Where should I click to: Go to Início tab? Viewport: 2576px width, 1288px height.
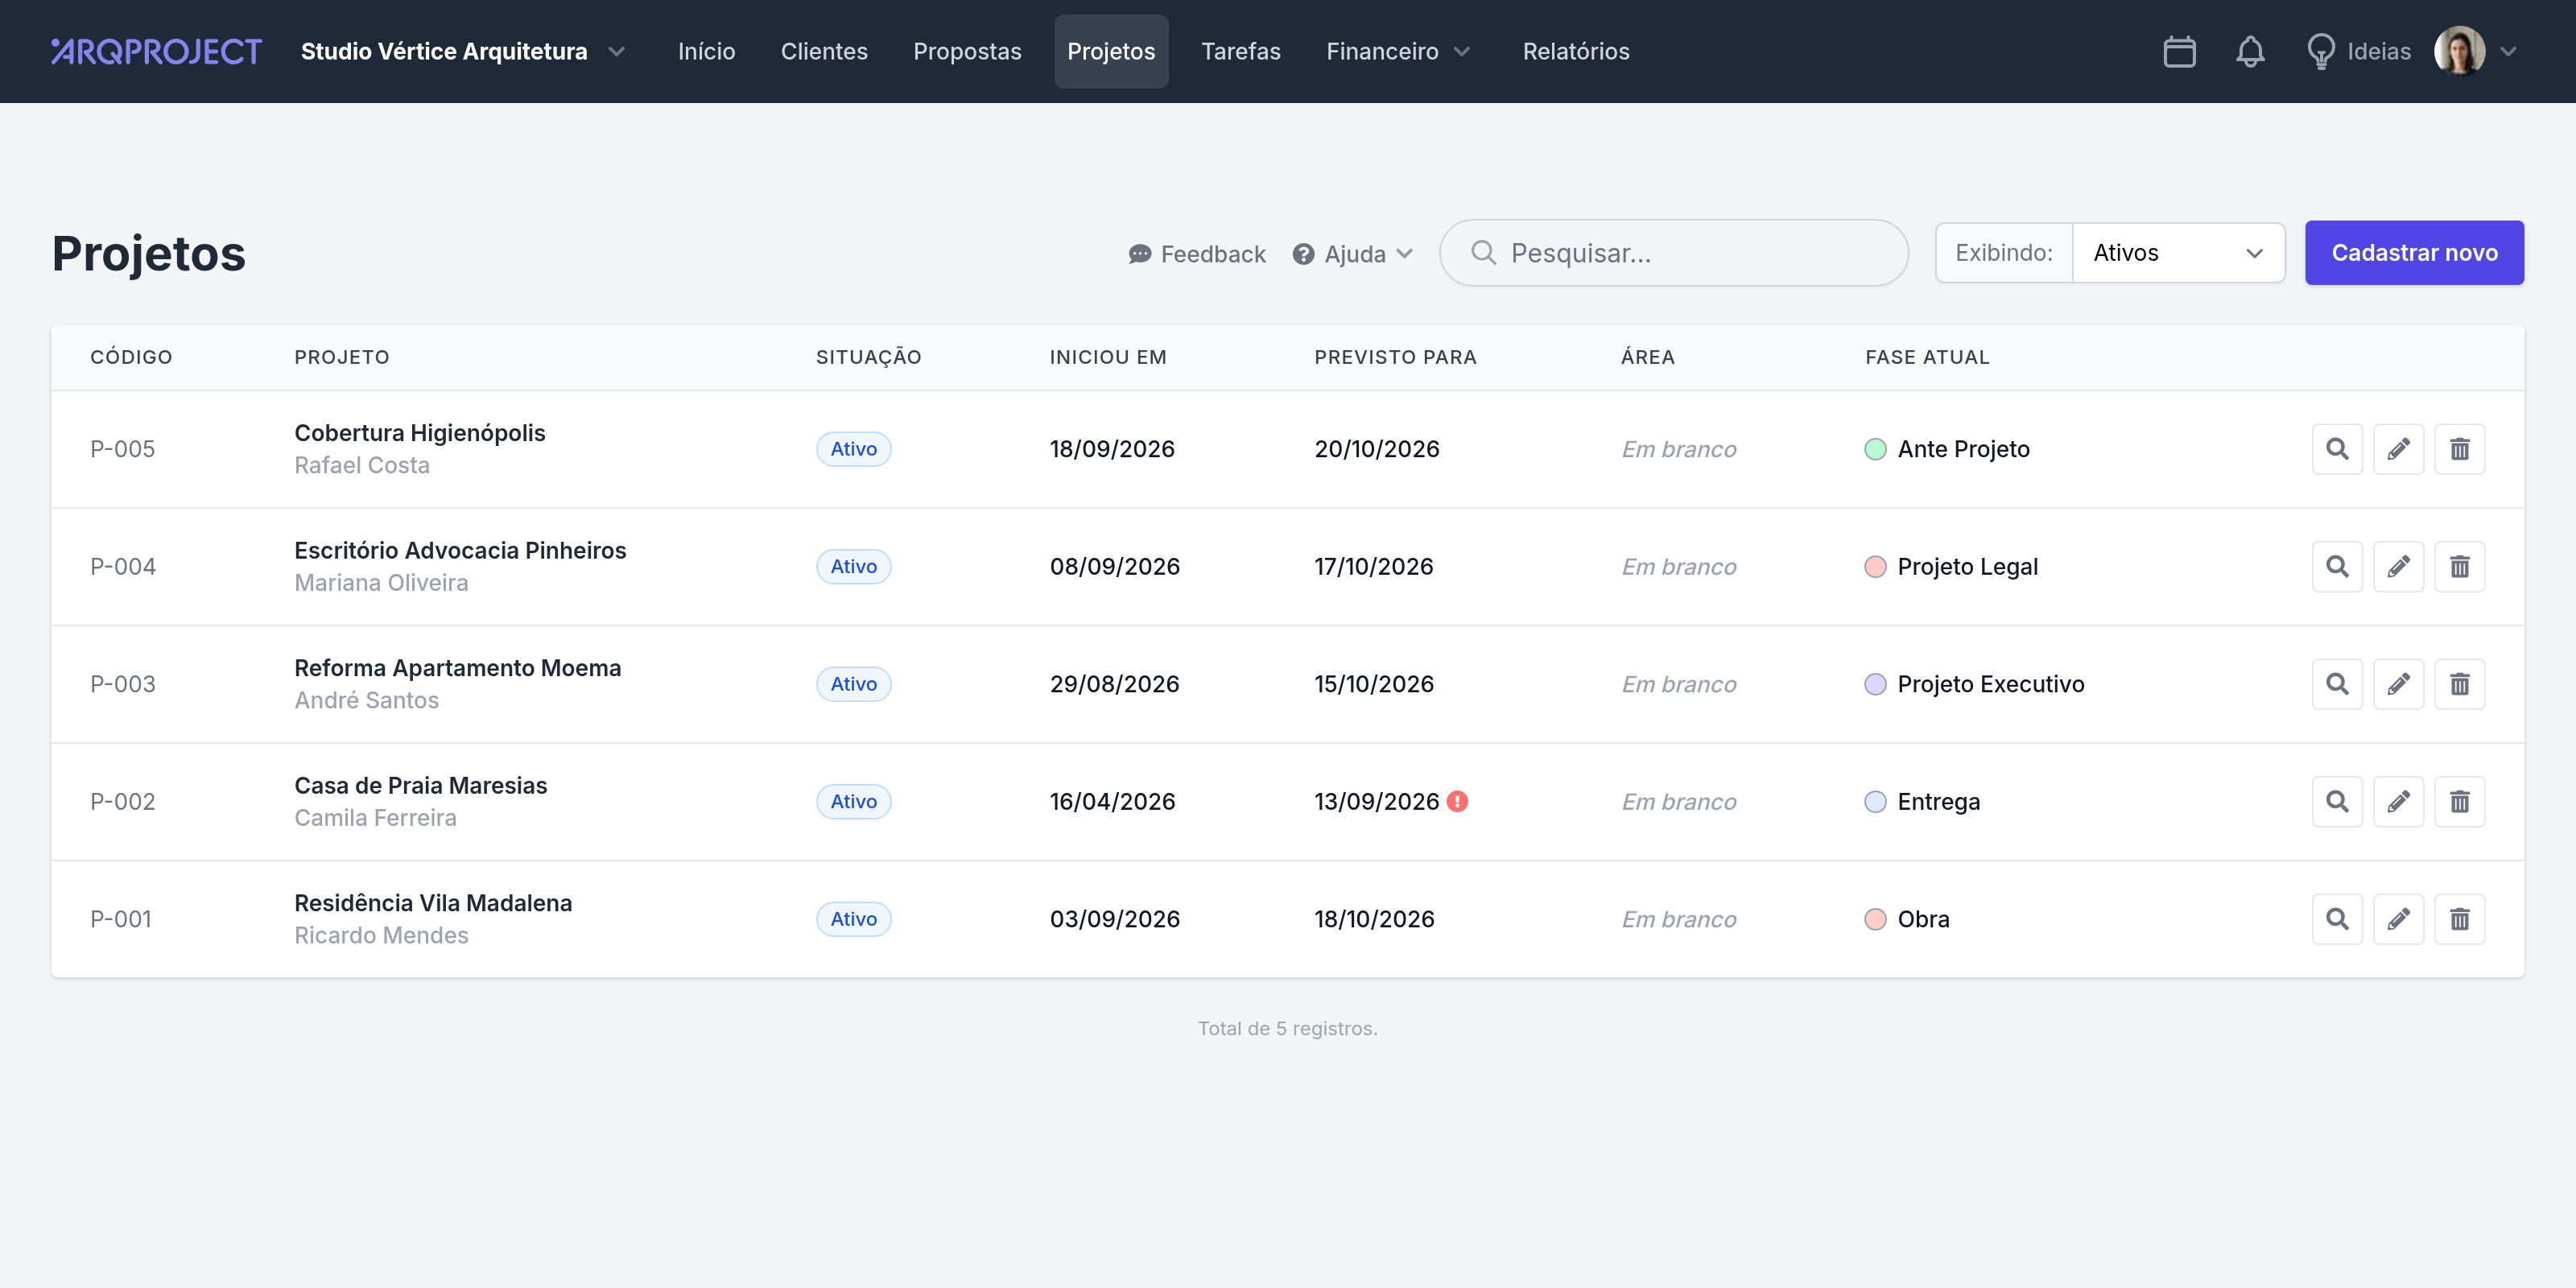click(x=706, y=51)
